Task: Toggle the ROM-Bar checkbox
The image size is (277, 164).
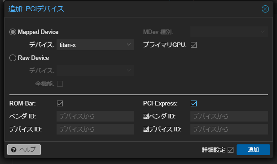Action: pos(60,103)
